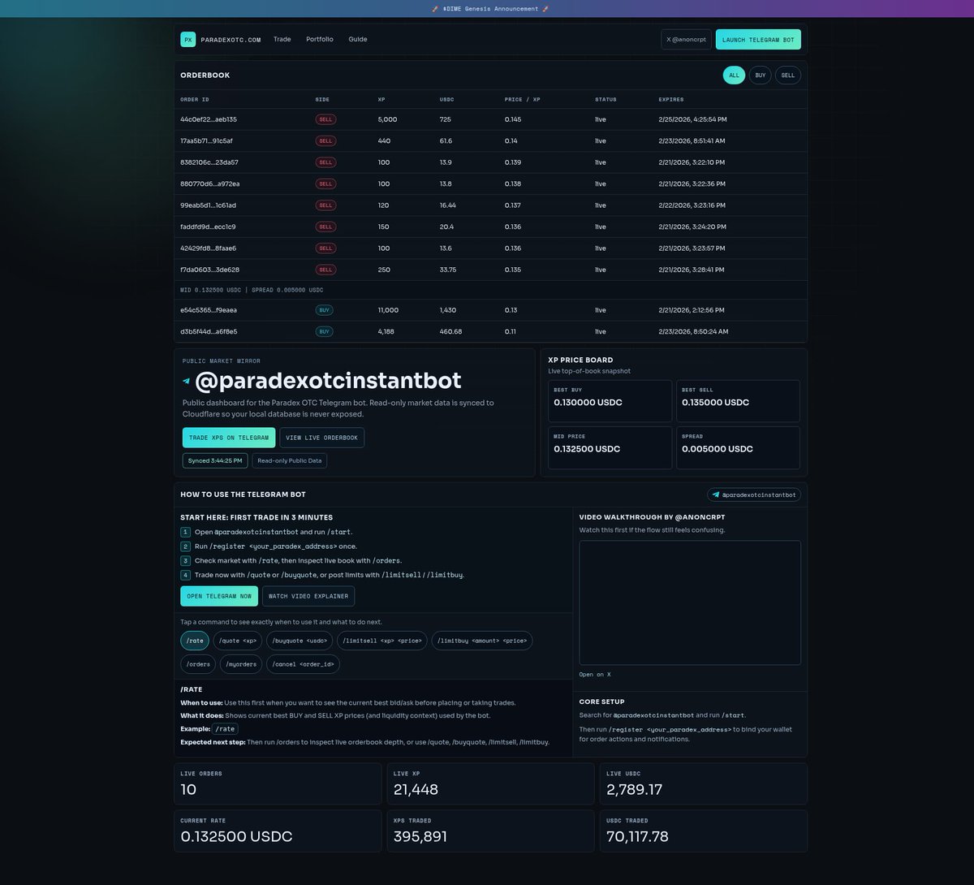Open the X @anoncrpt link
This screenshot has width=974, height=885.
pos(687,39)
